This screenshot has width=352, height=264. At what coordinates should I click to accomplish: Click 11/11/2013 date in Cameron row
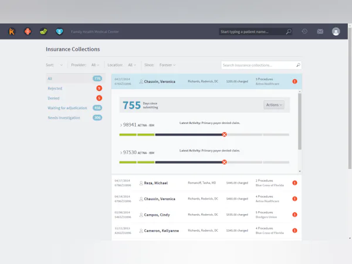[122, 228]
